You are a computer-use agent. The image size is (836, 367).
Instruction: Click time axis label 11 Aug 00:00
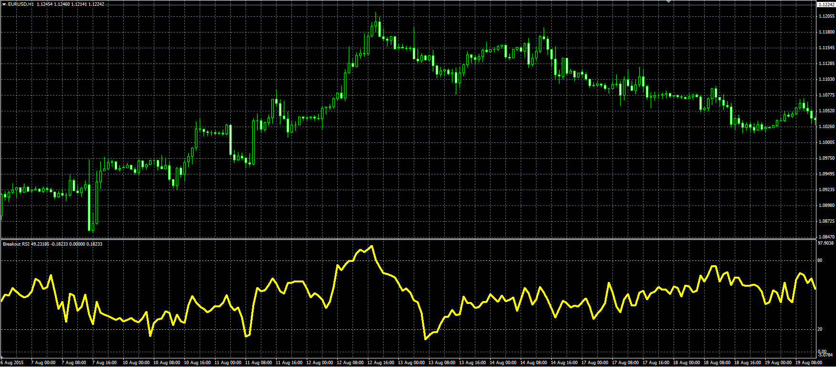(x=228, y=363)
